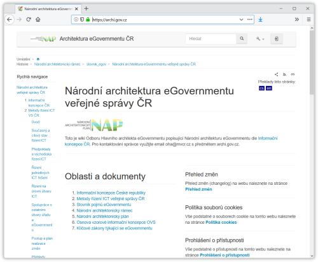Click the login icon button

[x=277, y=39]
